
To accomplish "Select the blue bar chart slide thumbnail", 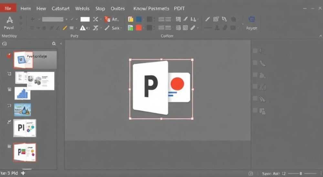I will click(x=23, y=93).
